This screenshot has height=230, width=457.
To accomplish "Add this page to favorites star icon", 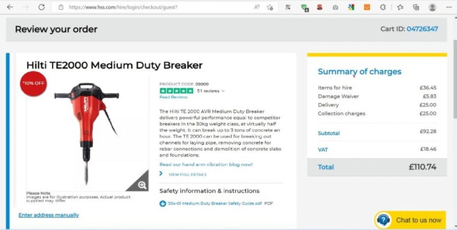I will click(270, 7).
